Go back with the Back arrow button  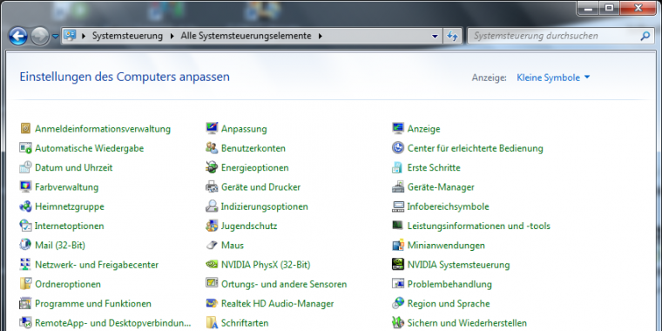18,37
